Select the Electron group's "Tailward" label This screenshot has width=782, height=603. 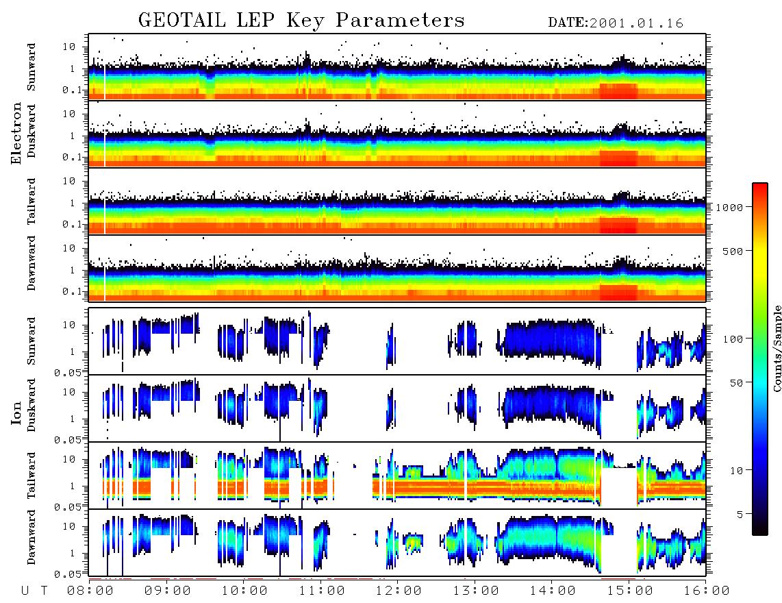31,201
